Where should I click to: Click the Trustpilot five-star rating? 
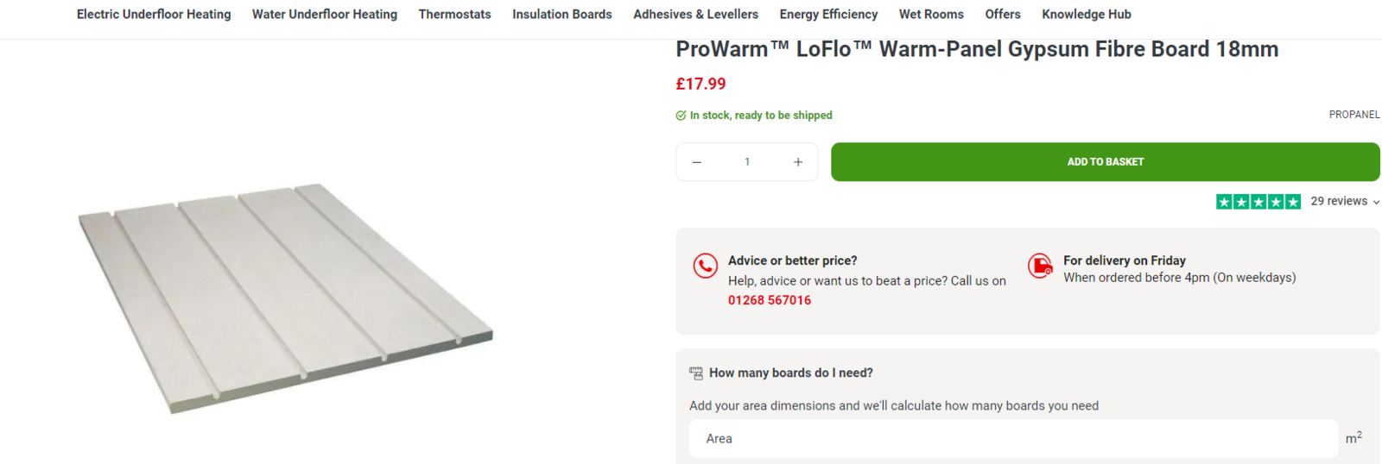1258,202
